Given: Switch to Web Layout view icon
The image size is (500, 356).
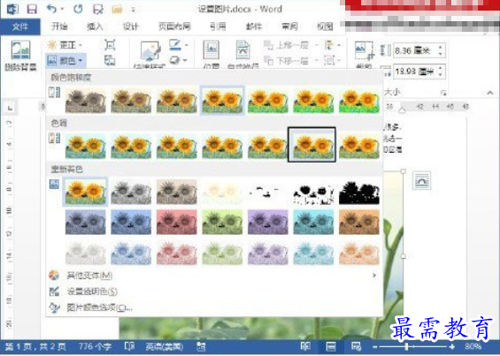Looking at the screenshot, I should [x=356, y=346].
